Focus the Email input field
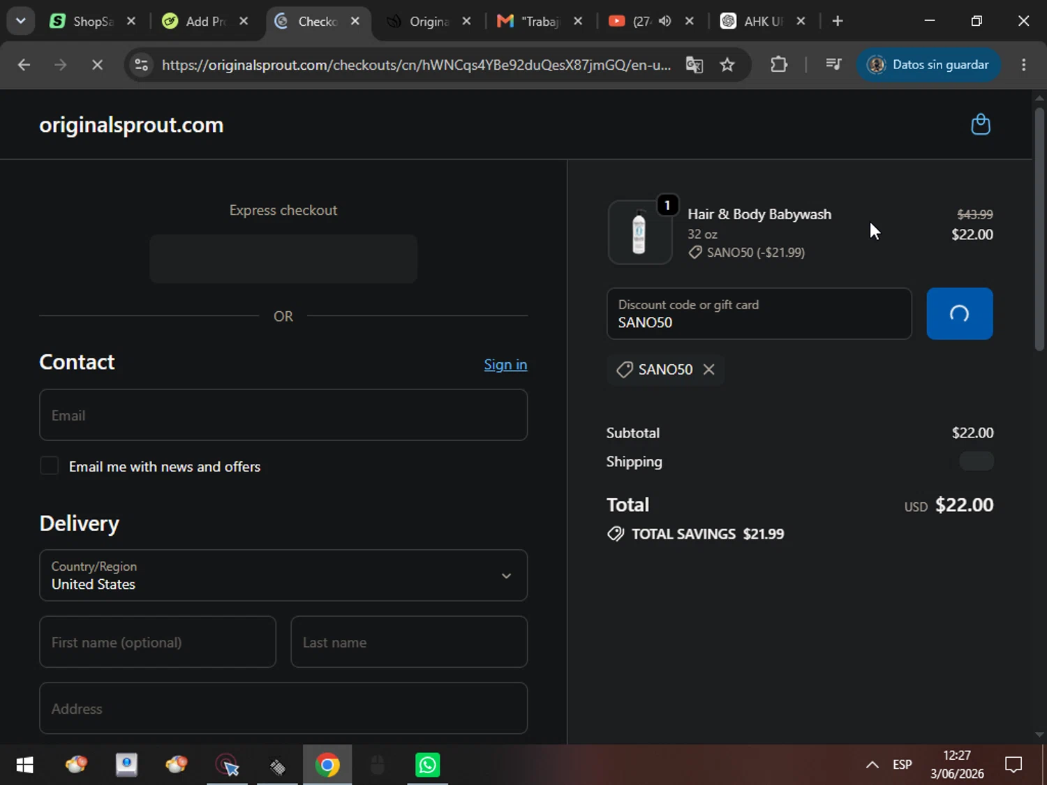Screen dimensions: 1047x785 click(x=283, y=415)
